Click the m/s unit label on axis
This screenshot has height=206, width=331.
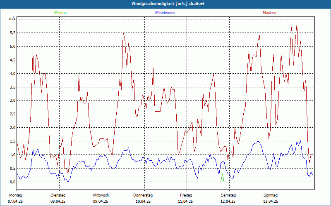(12, 19)
